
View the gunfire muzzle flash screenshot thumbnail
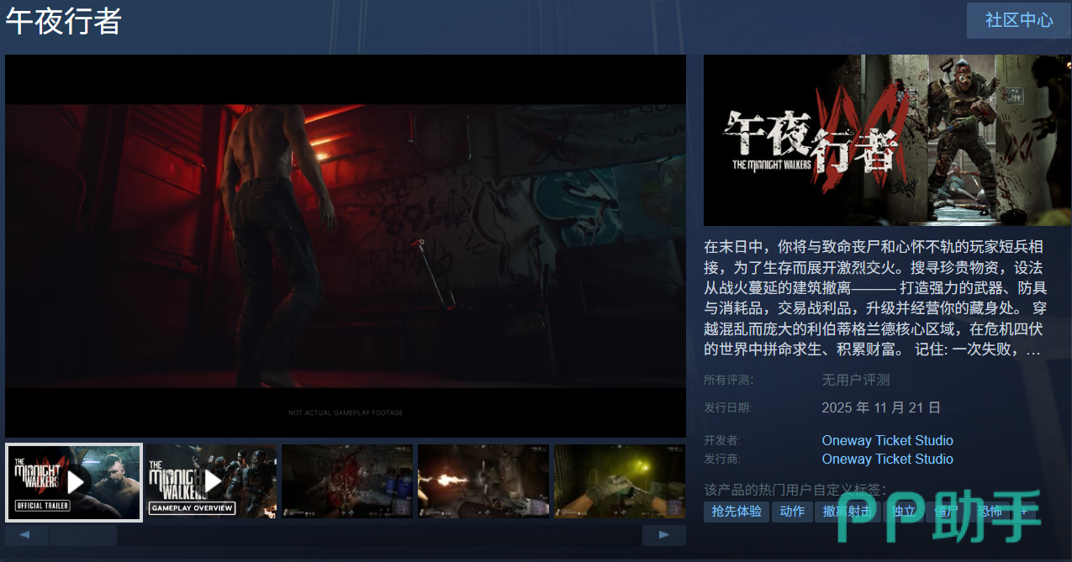pos(483,481)
